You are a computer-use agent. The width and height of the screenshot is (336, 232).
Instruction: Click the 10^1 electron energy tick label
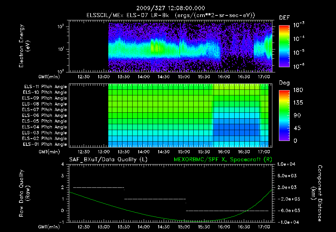click(x=61, y=49)
